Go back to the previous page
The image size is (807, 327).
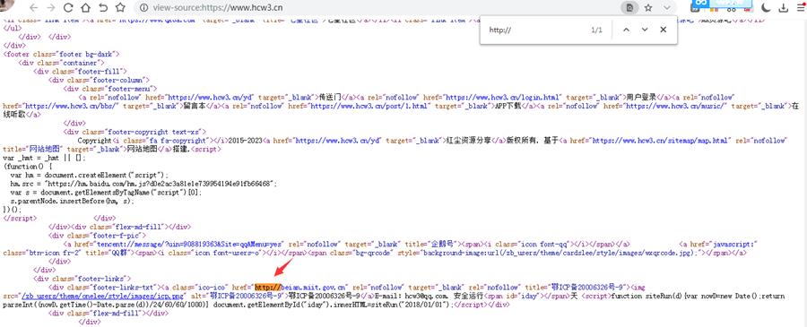33,8
